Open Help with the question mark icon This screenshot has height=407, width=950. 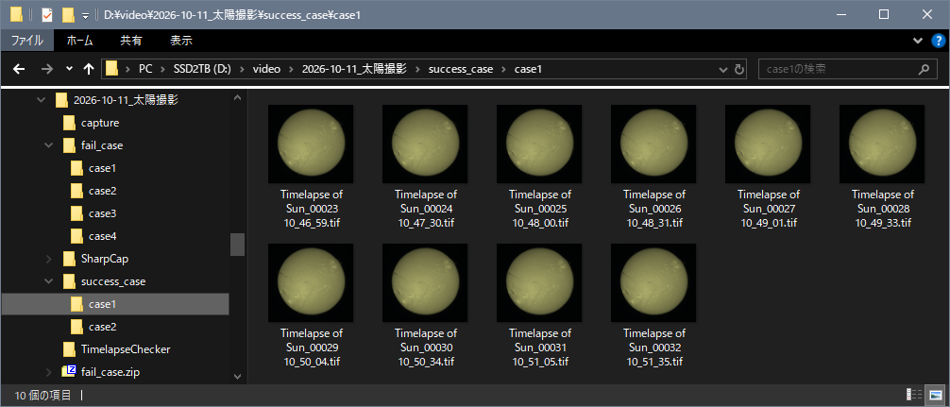pos(937,41)
